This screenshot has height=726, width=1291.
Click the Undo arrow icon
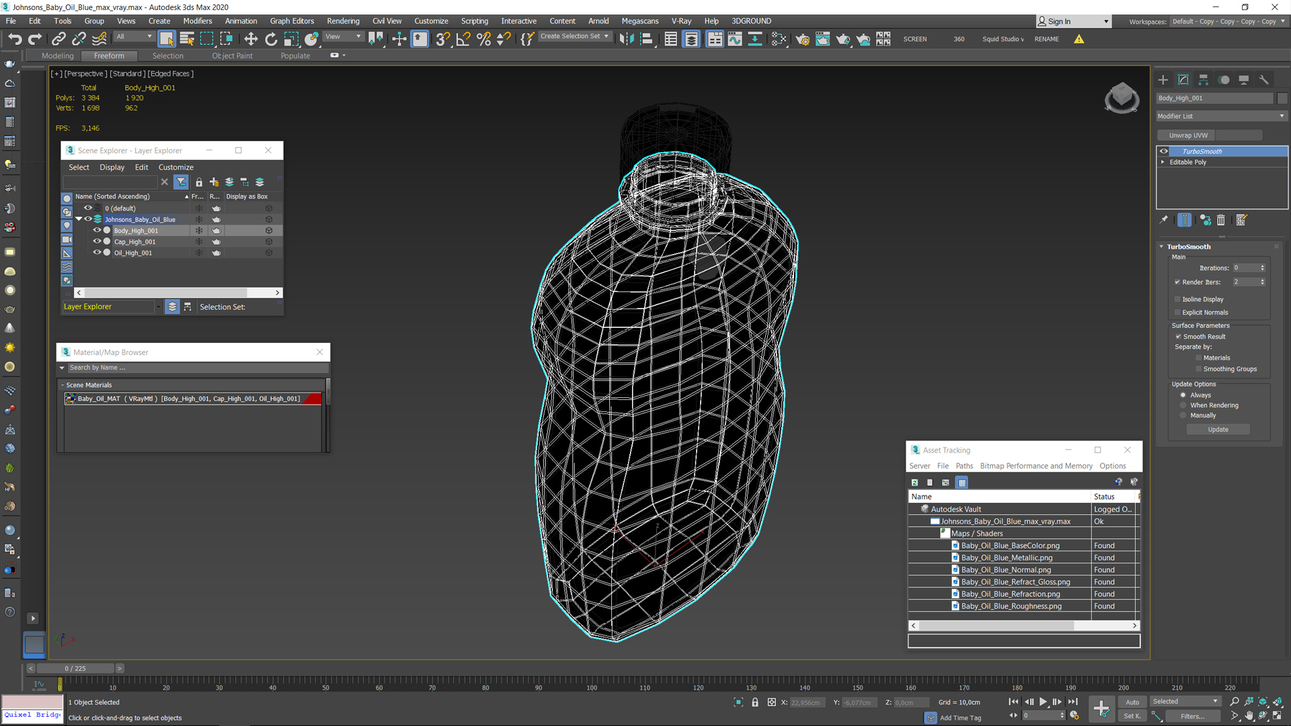tap(15, 39)
